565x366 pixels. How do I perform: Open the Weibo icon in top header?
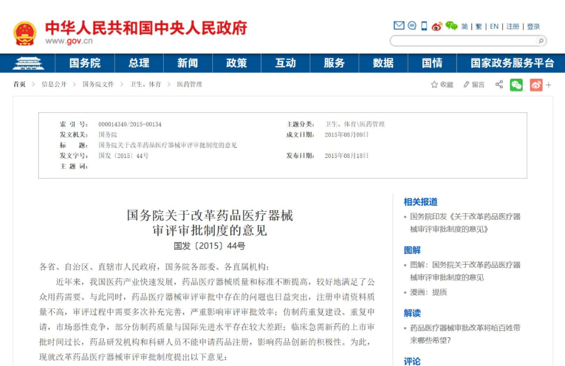437,26
